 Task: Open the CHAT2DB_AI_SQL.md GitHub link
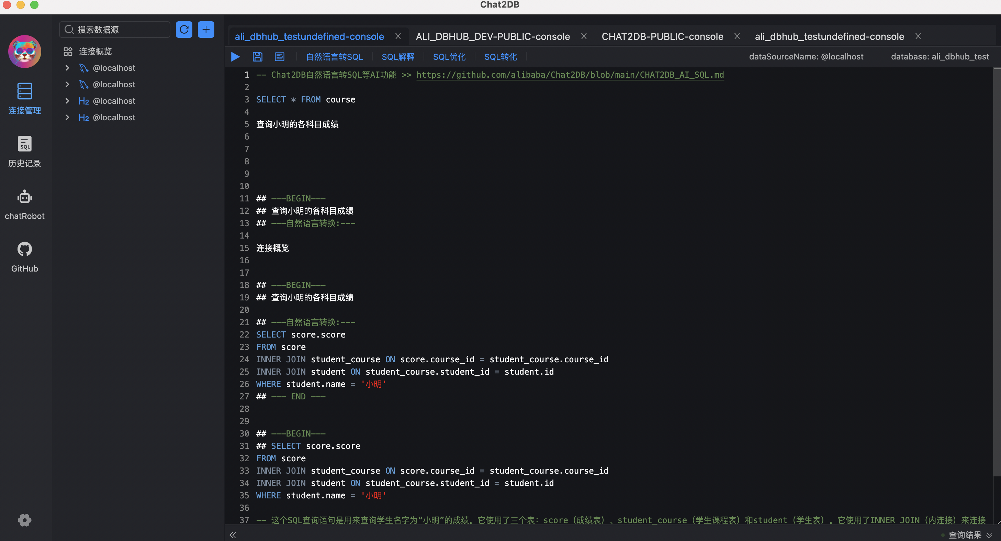[570, 75]
